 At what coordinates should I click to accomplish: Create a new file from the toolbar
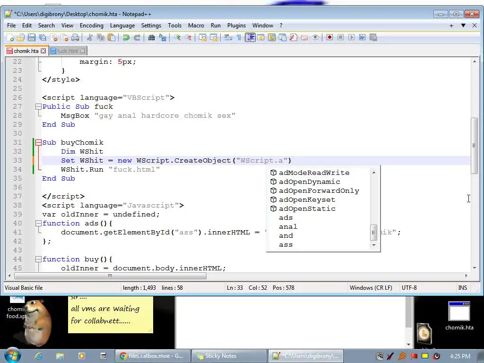tap(10, 38)
